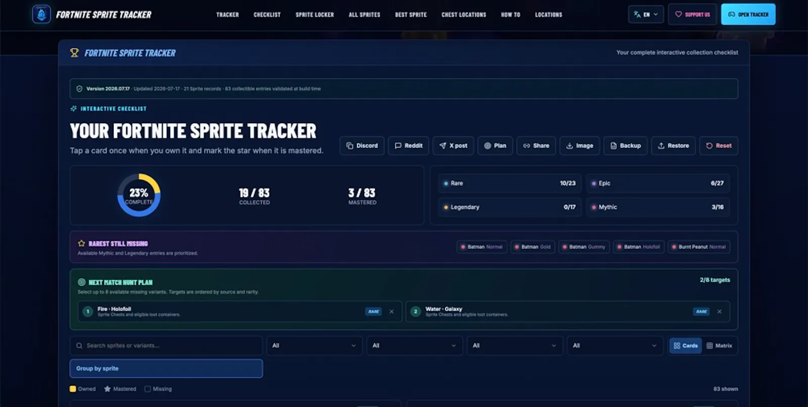The image size is (808, 407).
Task: Click the Support Us button
Action: tap(692, 15)
